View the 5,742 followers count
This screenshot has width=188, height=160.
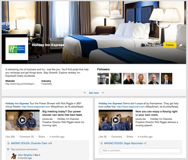(x=153, y=45)
